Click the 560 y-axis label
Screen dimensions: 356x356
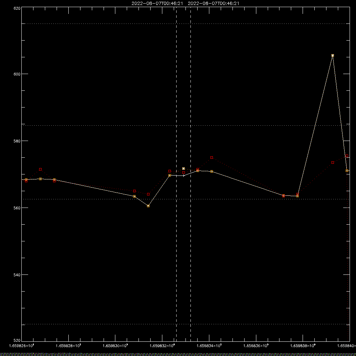tap(17, 208)
